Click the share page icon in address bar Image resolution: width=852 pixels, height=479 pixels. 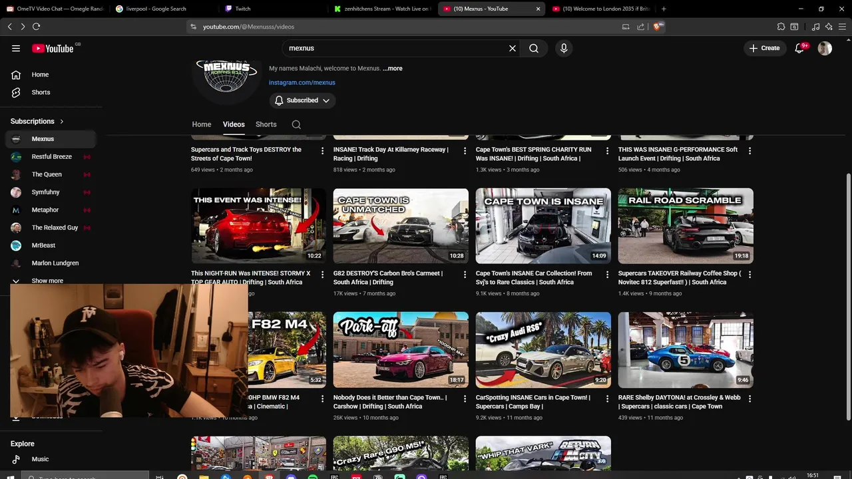click(640, 27)
